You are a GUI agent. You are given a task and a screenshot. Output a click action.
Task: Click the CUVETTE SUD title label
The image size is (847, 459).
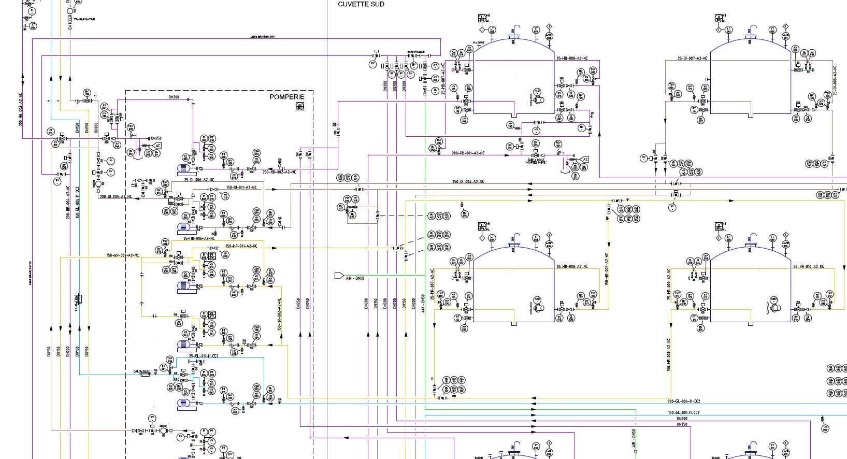pos(361,4)
